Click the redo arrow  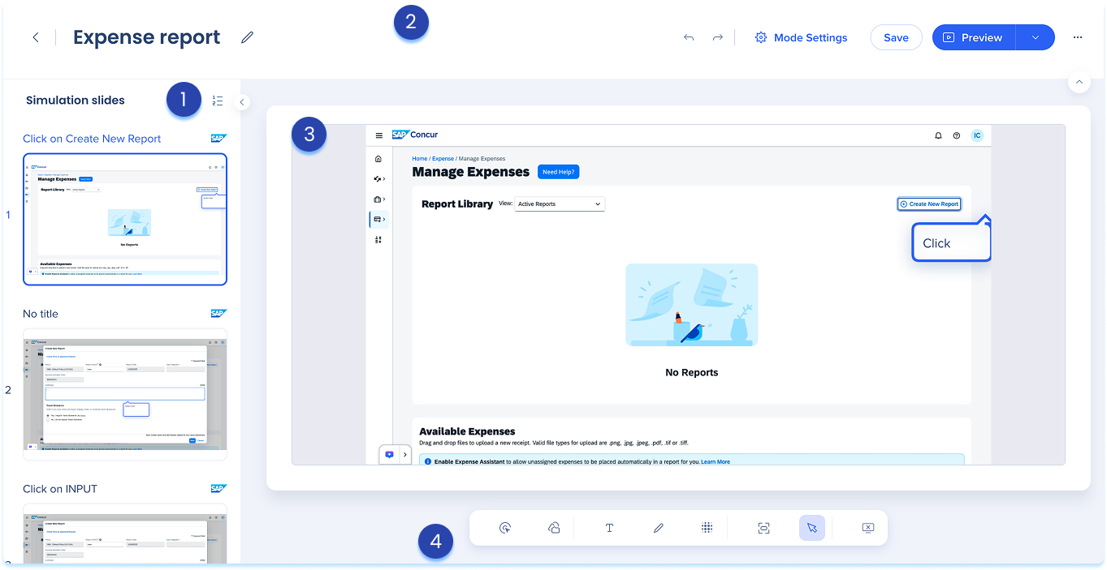click(x=717, y=37)
